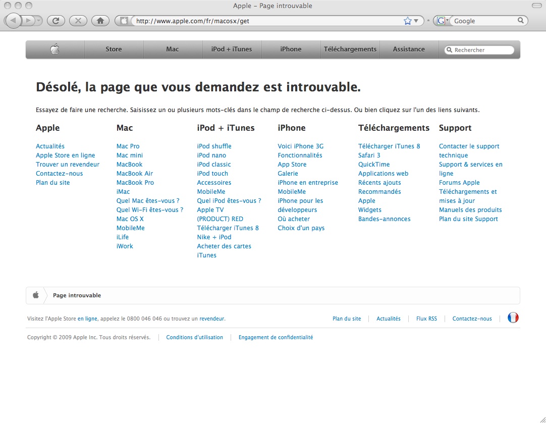Open the Téléchargements navigation tab
546x423 pixels.
coord(350,49)
